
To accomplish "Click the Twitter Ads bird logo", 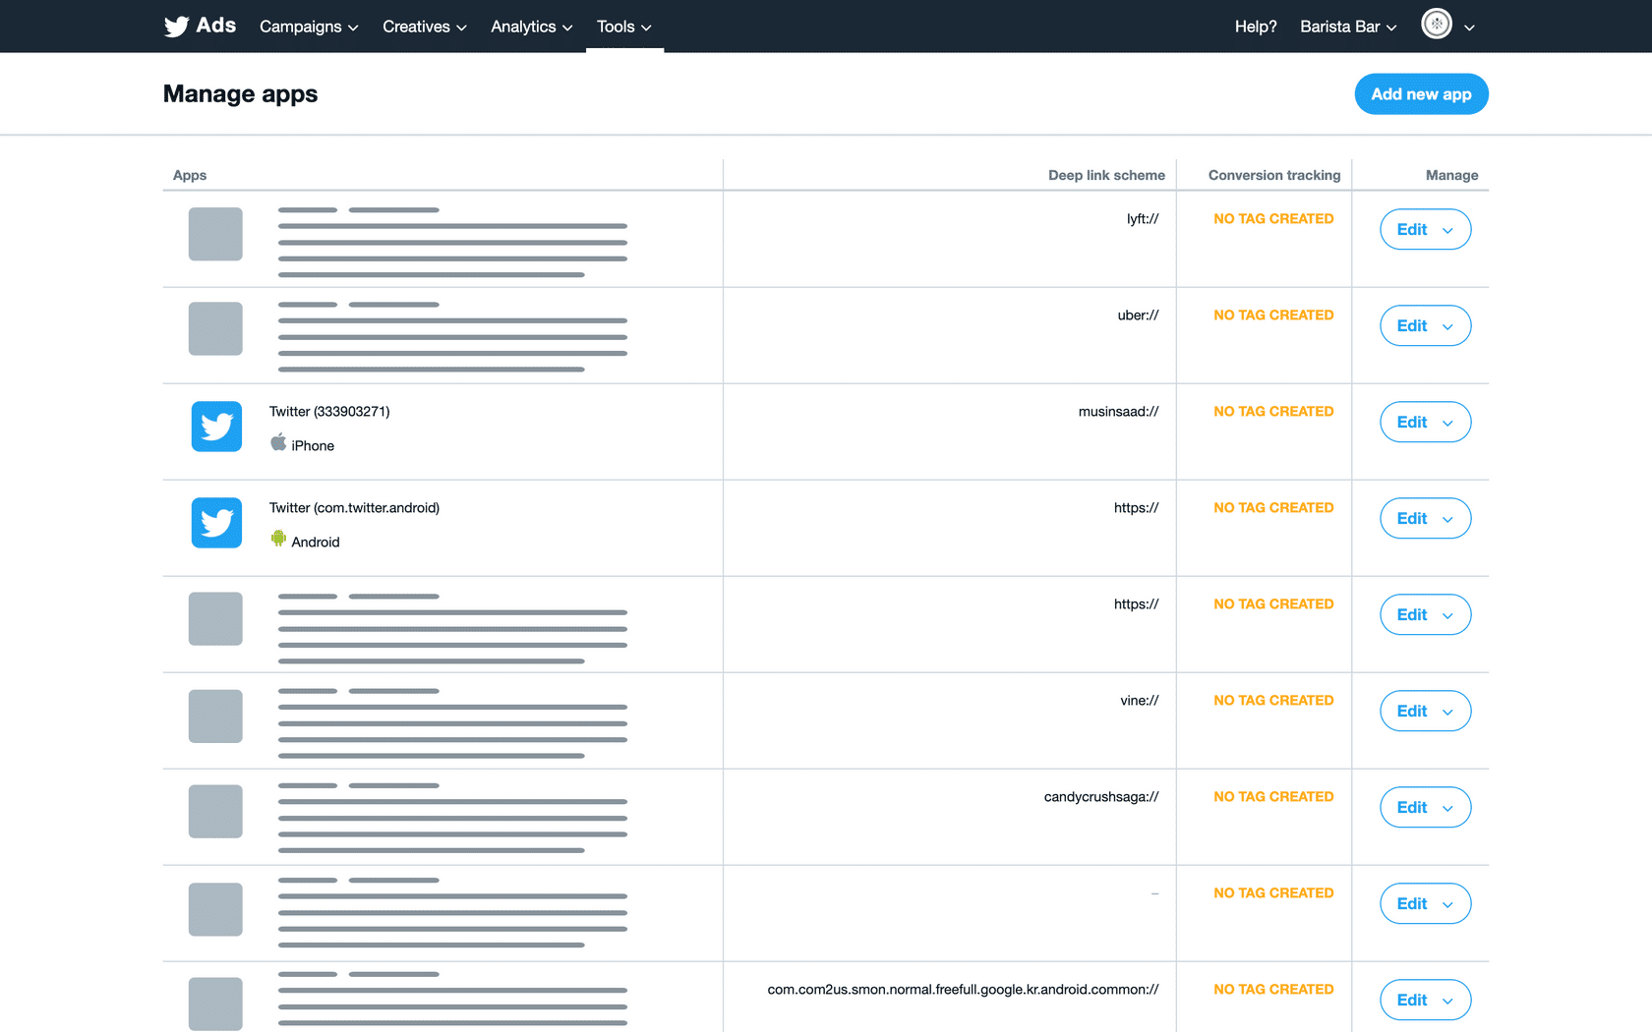I will point(176,27).
